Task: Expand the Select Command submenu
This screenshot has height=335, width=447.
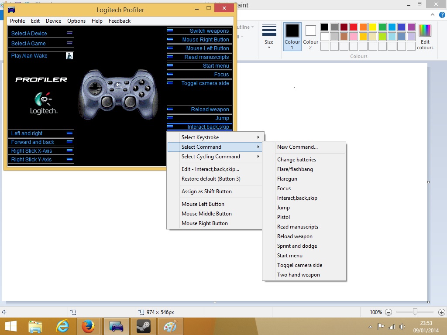Action: 215,147
